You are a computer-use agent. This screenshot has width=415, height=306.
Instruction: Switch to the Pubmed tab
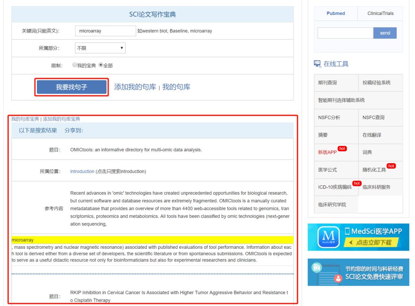[335, 13]
